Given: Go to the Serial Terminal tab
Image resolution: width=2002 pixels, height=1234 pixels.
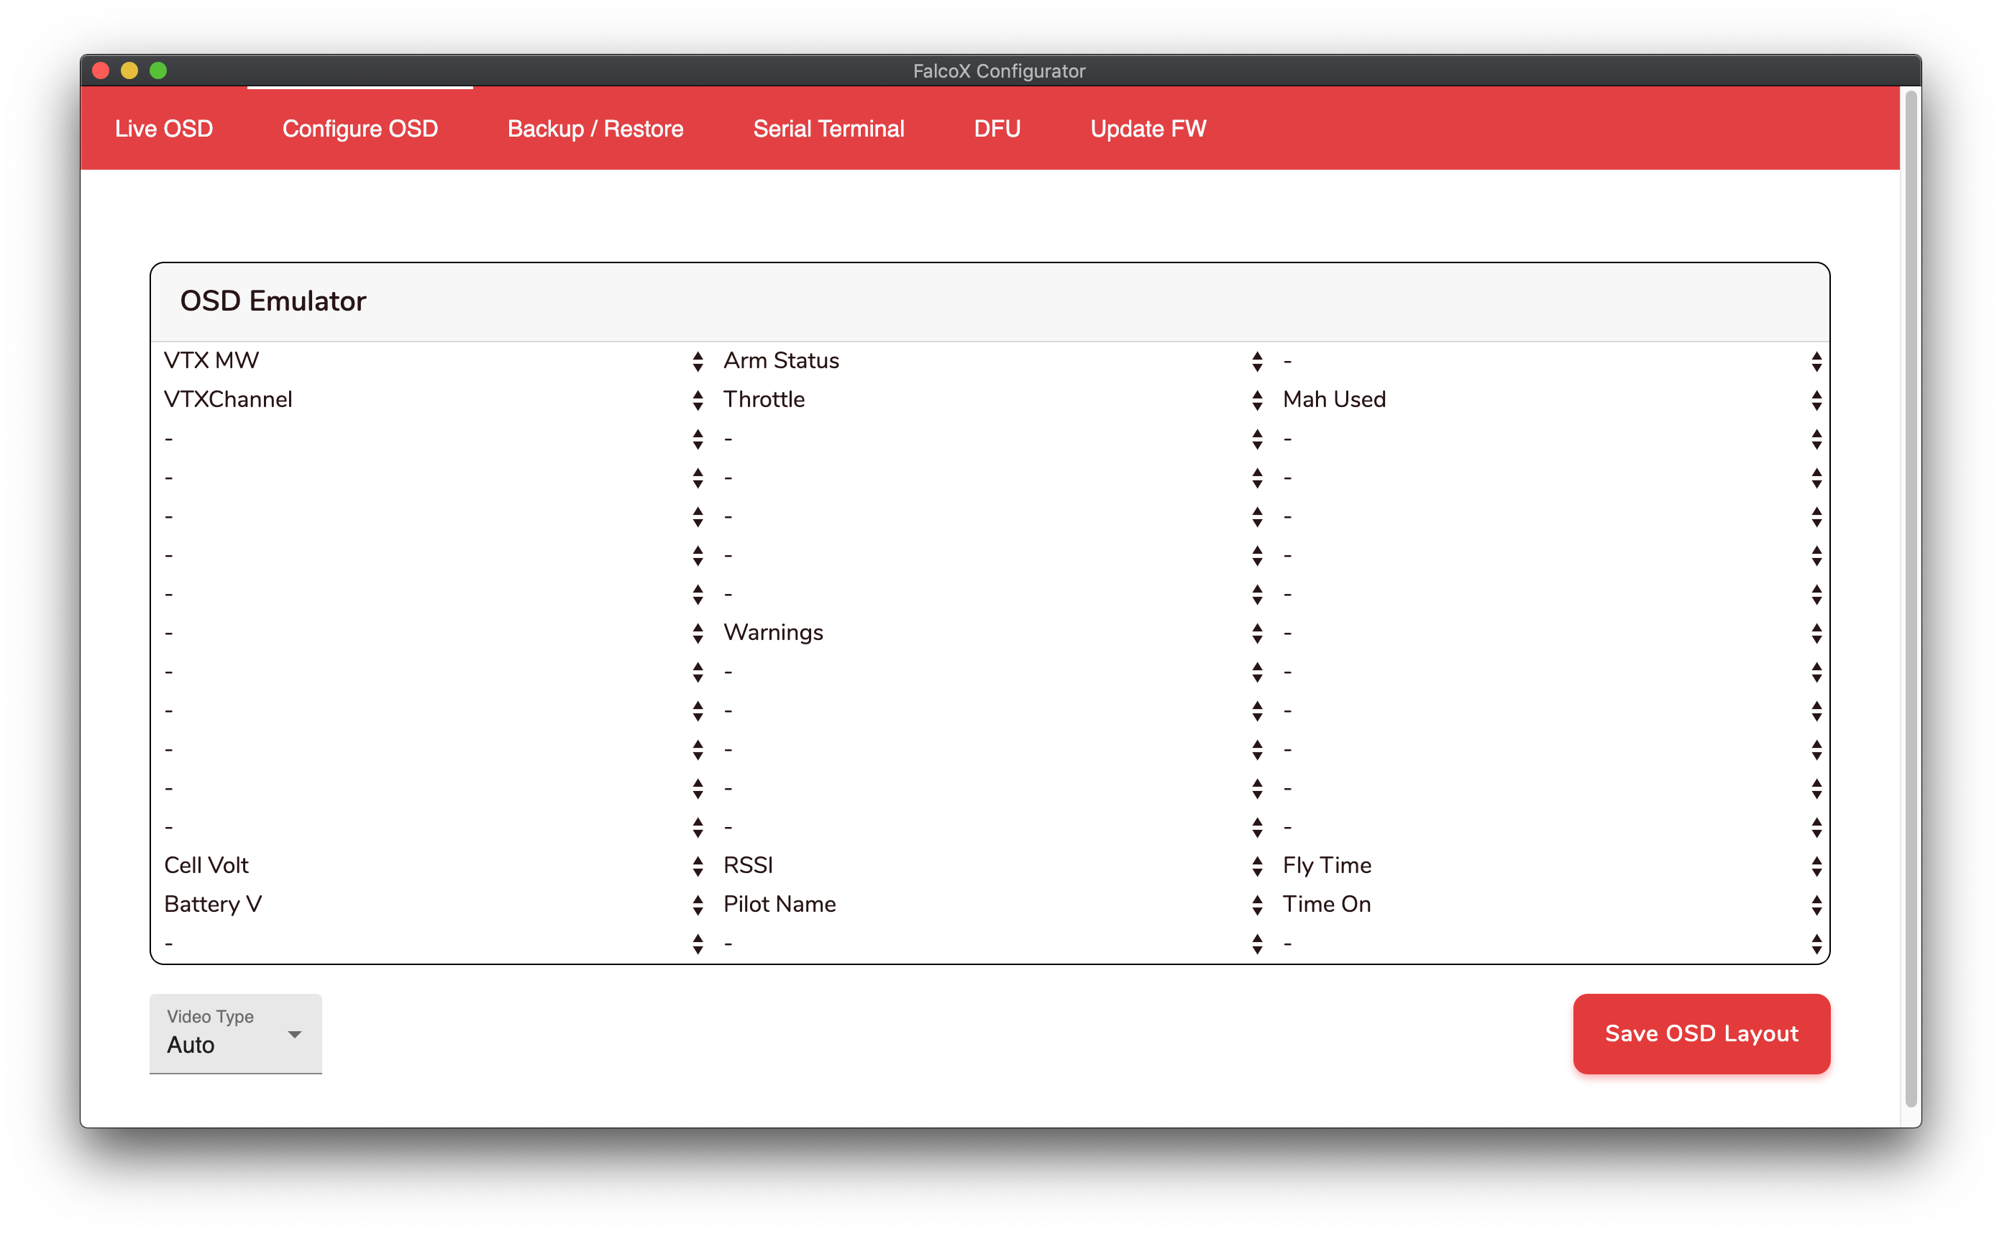Looking at the screenshot, I should click(828, 129).
